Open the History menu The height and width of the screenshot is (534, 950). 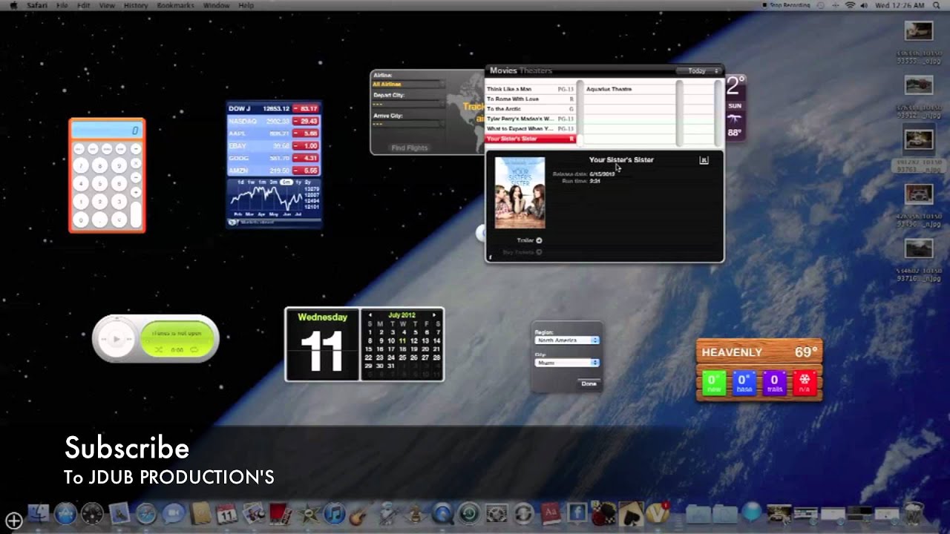point(136,5)
